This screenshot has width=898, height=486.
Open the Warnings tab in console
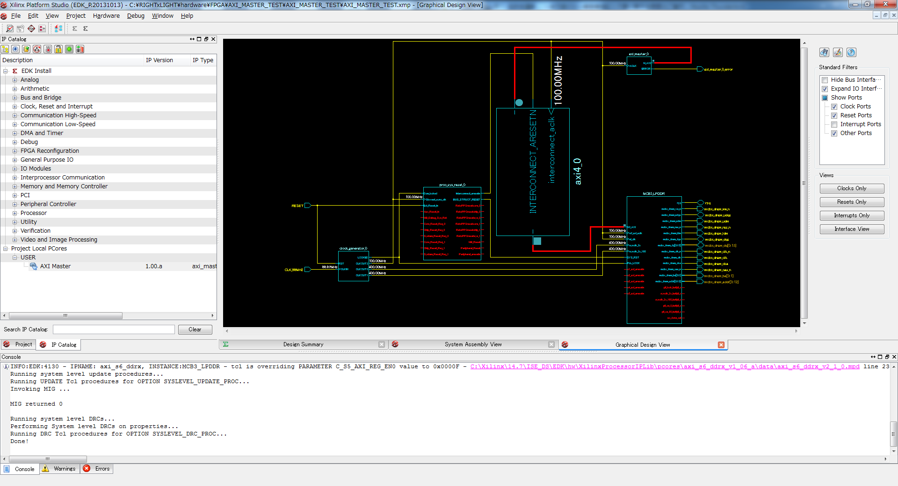point(59,469)
